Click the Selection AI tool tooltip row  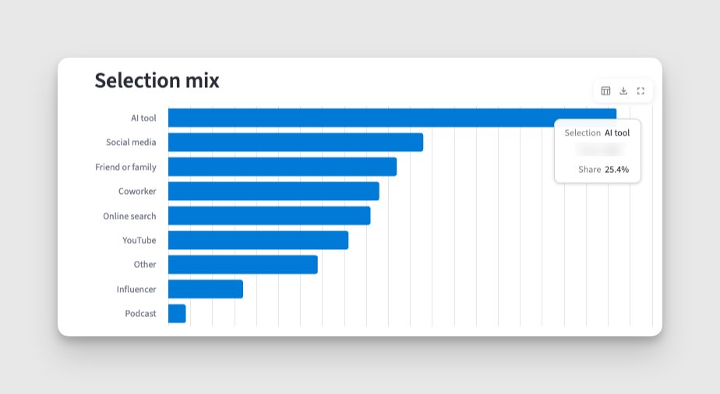coord(597,133)
